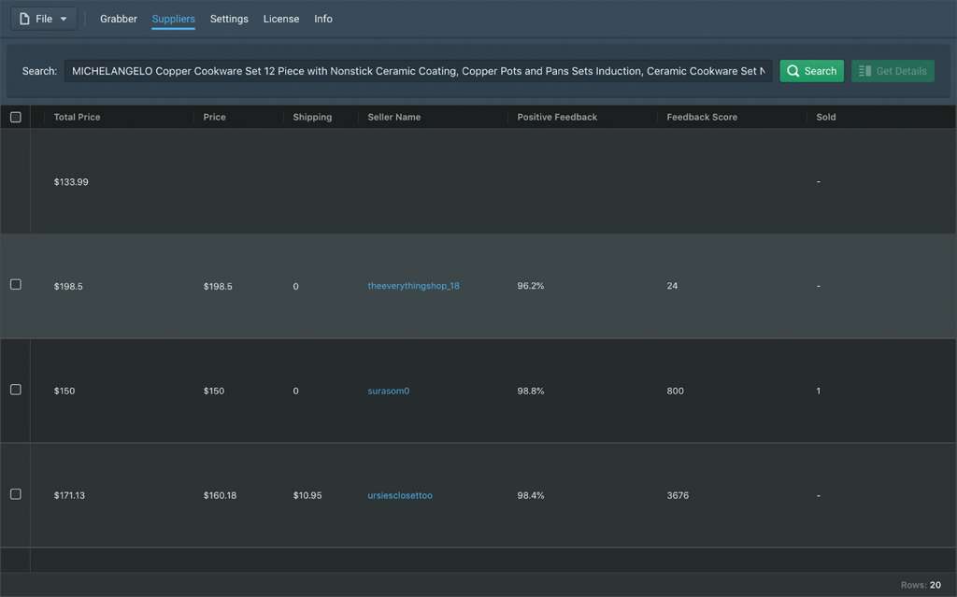Sort by the Total Price column header
This screenshot has height=597, width=957.
[77, 117]
